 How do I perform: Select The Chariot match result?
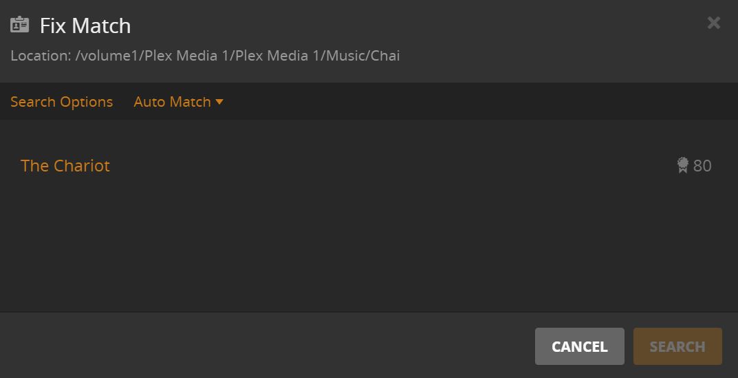click(x=65, y=166)
